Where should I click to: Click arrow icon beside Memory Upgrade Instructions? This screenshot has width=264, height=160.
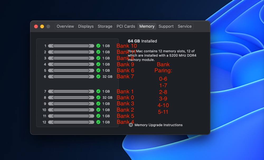131,125
